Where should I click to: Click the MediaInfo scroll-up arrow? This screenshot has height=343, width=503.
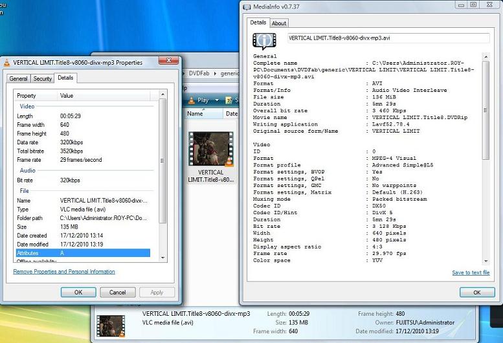coord(486,57)
